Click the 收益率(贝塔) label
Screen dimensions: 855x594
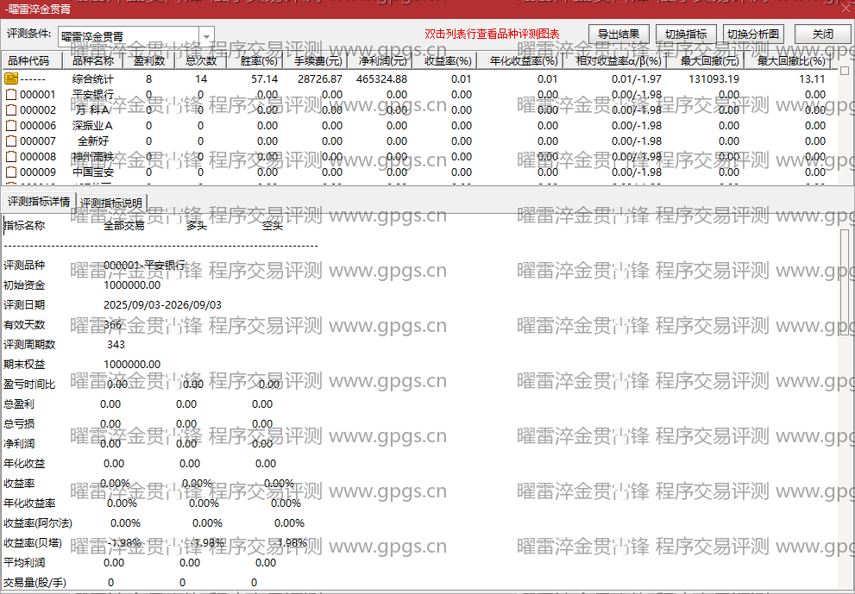click(x=33, y=543)
